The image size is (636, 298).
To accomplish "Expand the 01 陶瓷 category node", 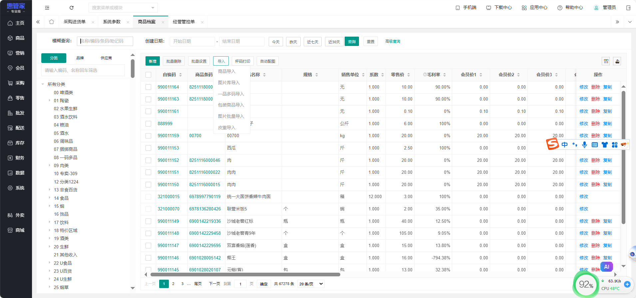I will [x=50, y=100].
